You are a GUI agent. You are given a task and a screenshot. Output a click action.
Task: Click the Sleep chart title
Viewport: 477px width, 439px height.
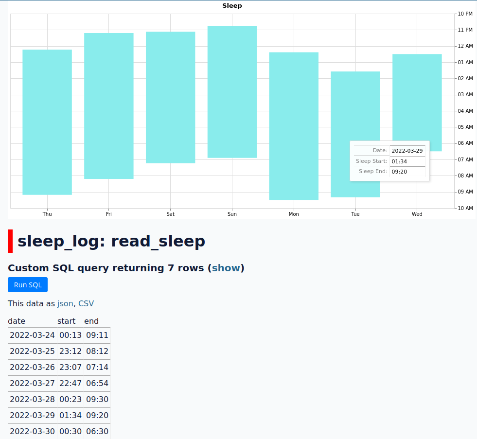point(232,5)
